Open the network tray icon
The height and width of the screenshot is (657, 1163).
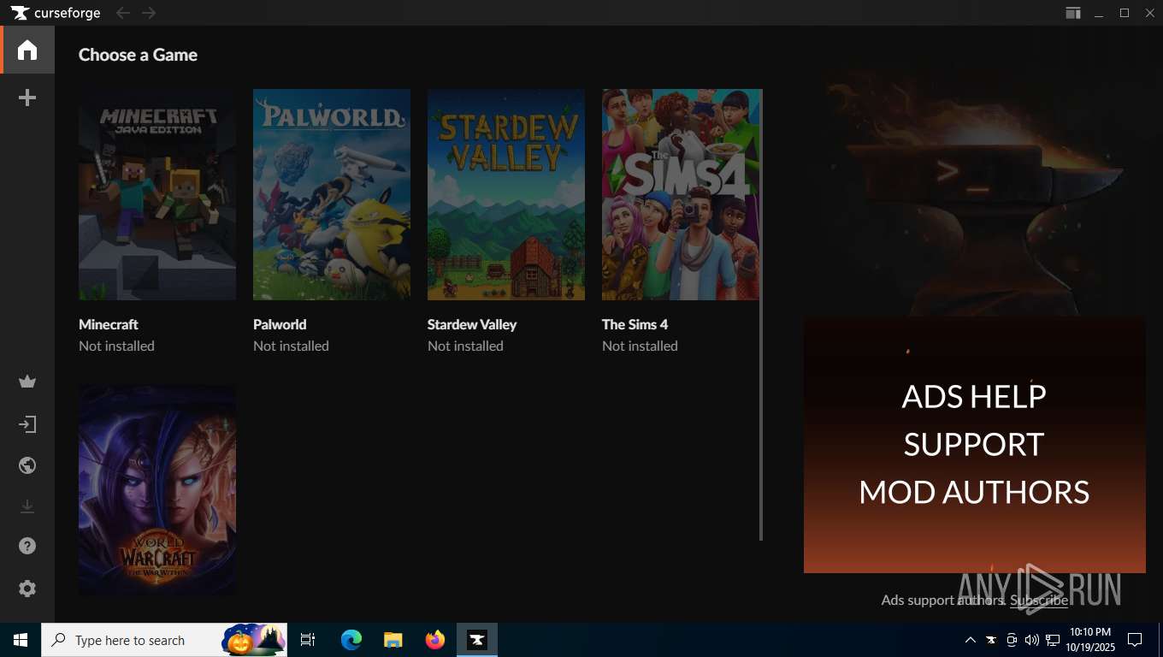1053,640
